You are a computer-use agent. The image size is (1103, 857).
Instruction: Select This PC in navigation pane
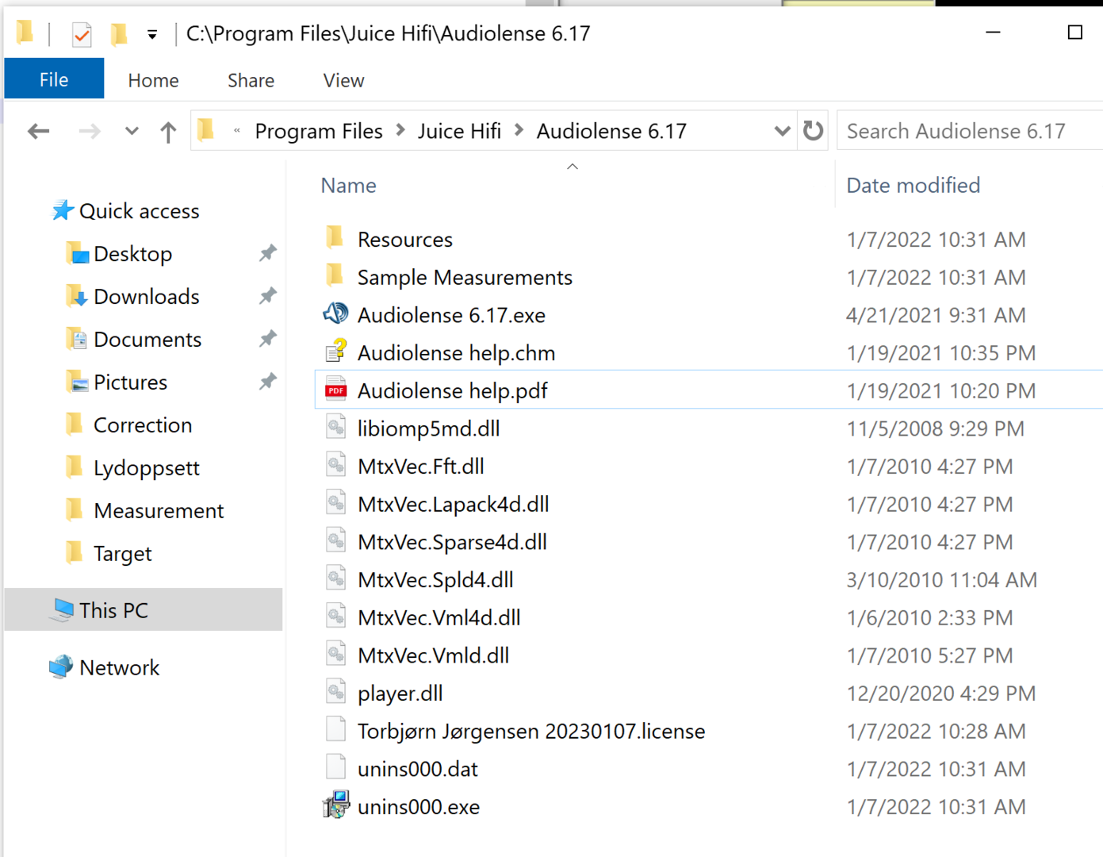click(113, 610)
